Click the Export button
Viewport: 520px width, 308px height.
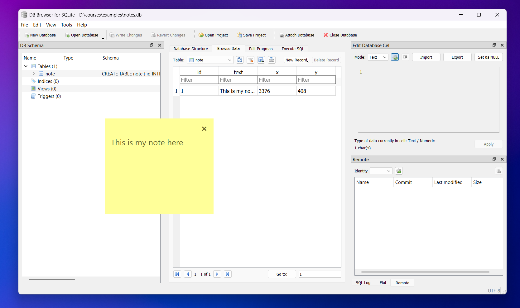(x=457, y=57)
